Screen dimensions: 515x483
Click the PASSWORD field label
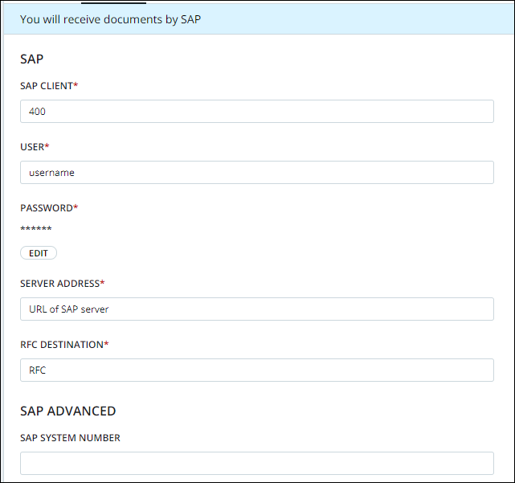(47, 208)
